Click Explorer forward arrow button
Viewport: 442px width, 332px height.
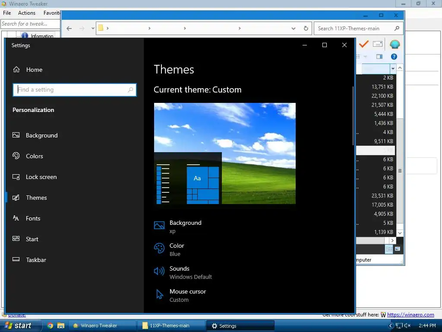click(x=82, y=28)
